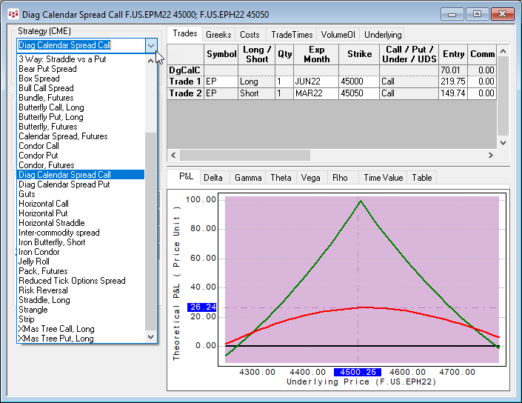Switch to the Greeks tab
This screenshot has width=522, height=403.
click(218, 35)
